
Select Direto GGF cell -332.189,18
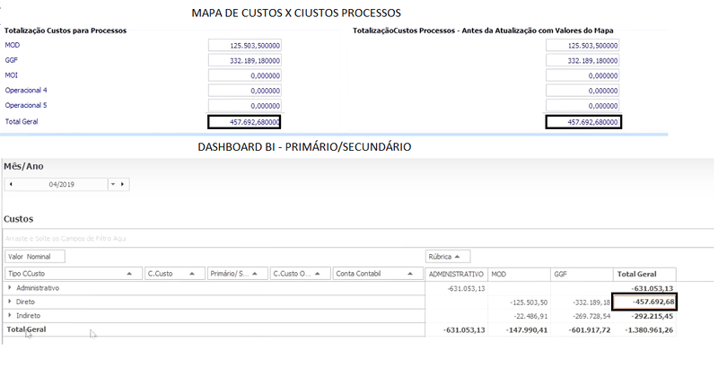(582, 302)
